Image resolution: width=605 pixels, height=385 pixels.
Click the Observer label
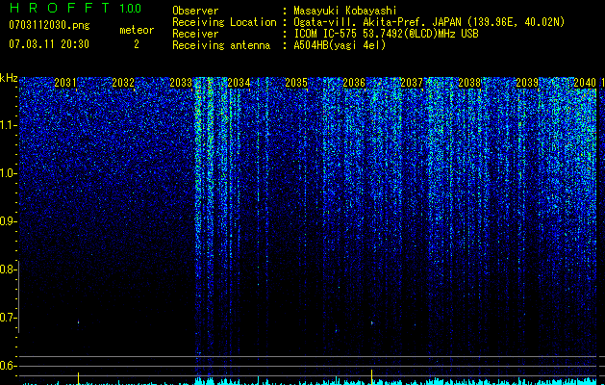195,11
